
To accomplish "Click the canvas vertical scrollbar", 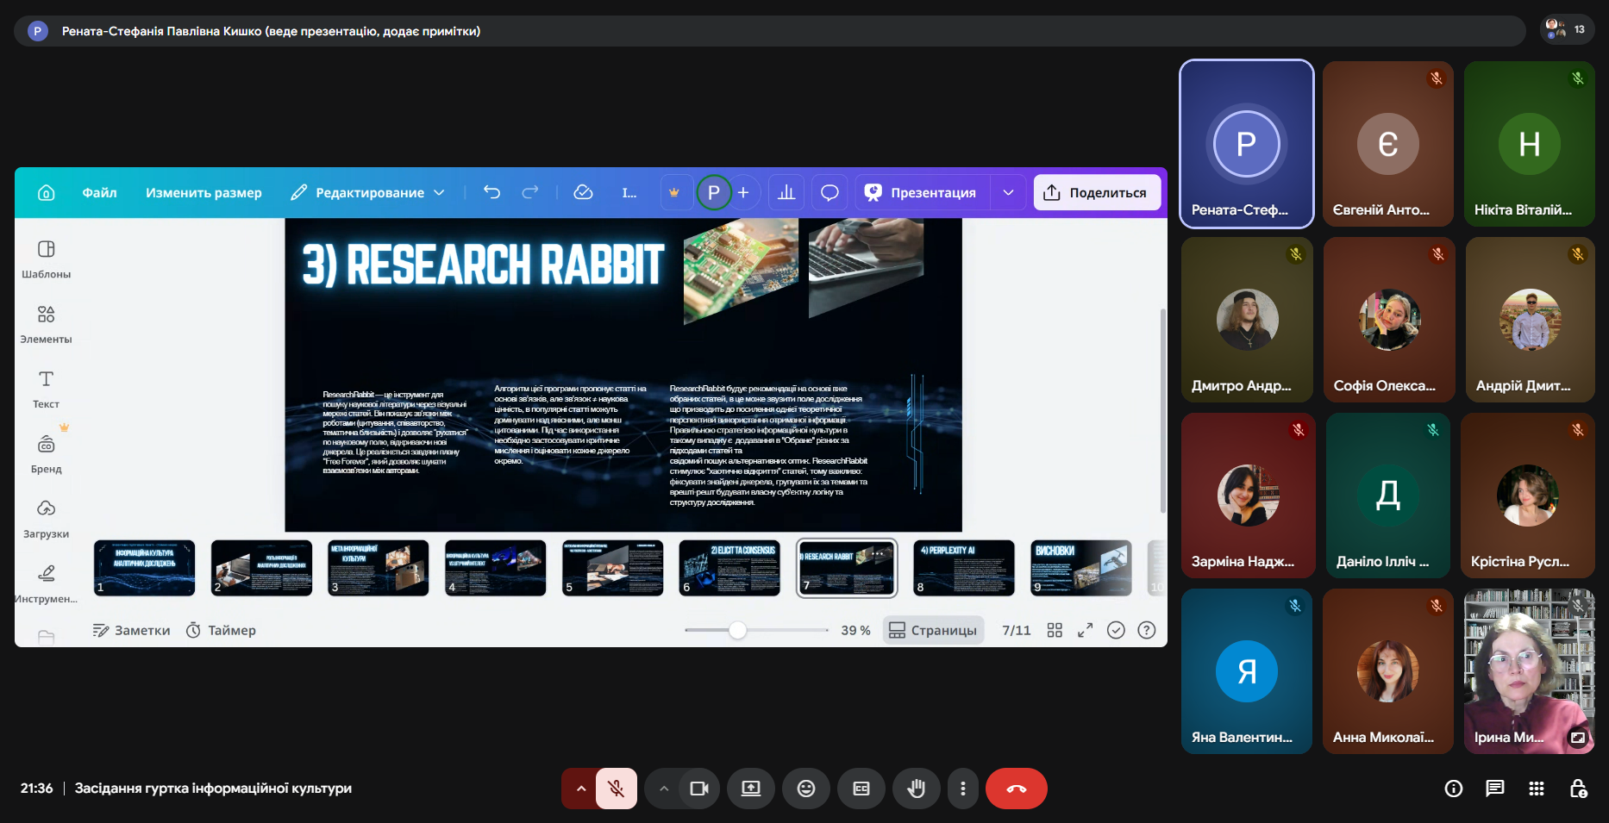I will pos(1162,410).
